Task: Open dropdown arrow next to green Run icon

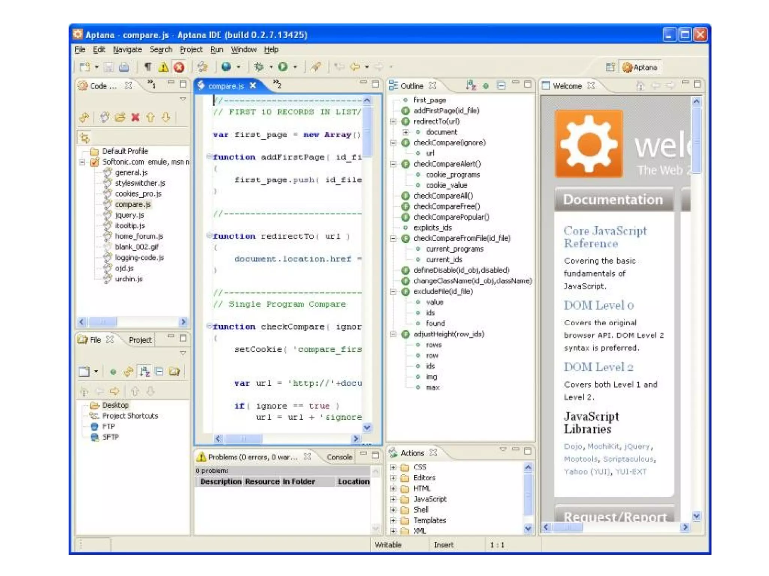Action: (295, 67)
